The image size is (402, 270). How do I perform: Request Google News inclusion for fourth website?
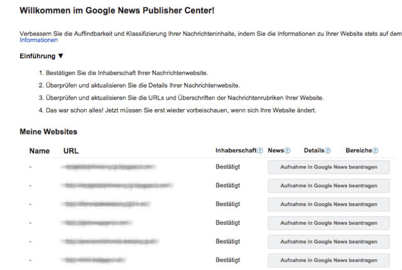329,223
